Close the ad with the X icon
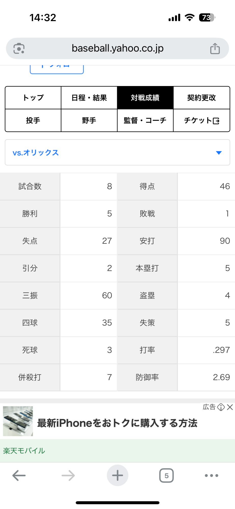235x509 pixels. pos(230,407)
